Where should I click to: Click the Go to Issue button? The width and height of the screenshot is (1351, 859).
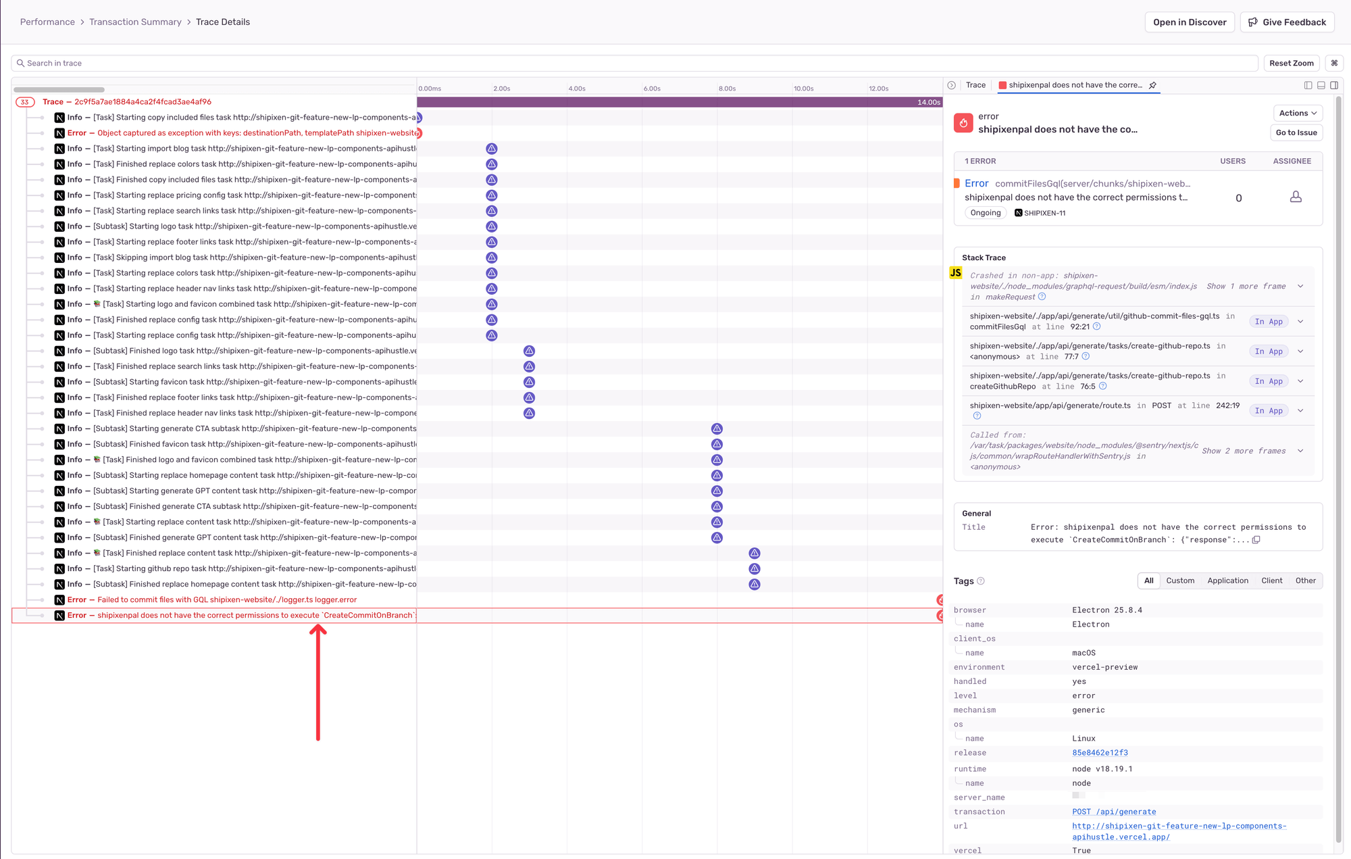(1296, 132)
